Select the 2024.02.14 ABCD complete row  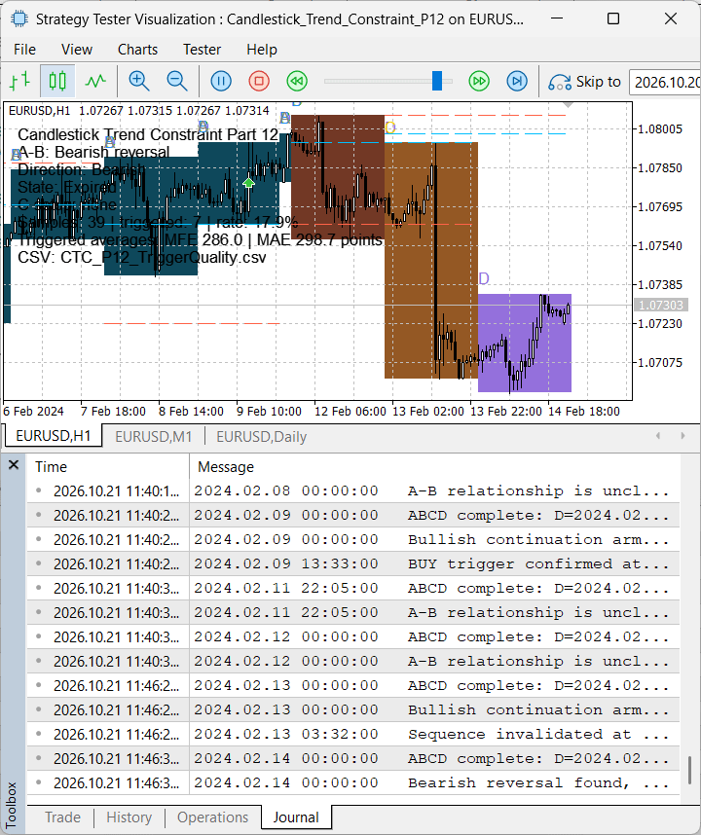click(353, 758)
